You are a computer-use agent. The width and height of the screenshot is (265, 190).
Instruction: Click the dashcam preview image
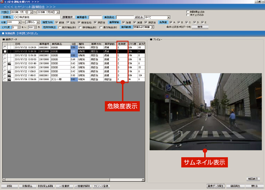pos(205,111)
